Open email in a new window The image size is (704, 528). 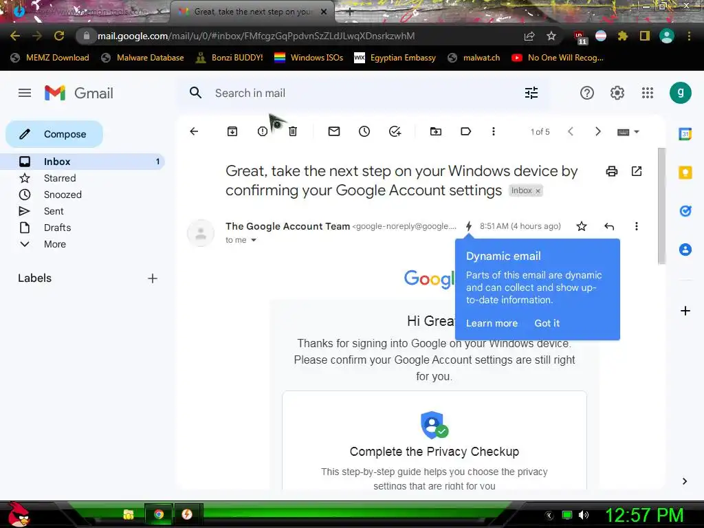click(x=636, y=171)
